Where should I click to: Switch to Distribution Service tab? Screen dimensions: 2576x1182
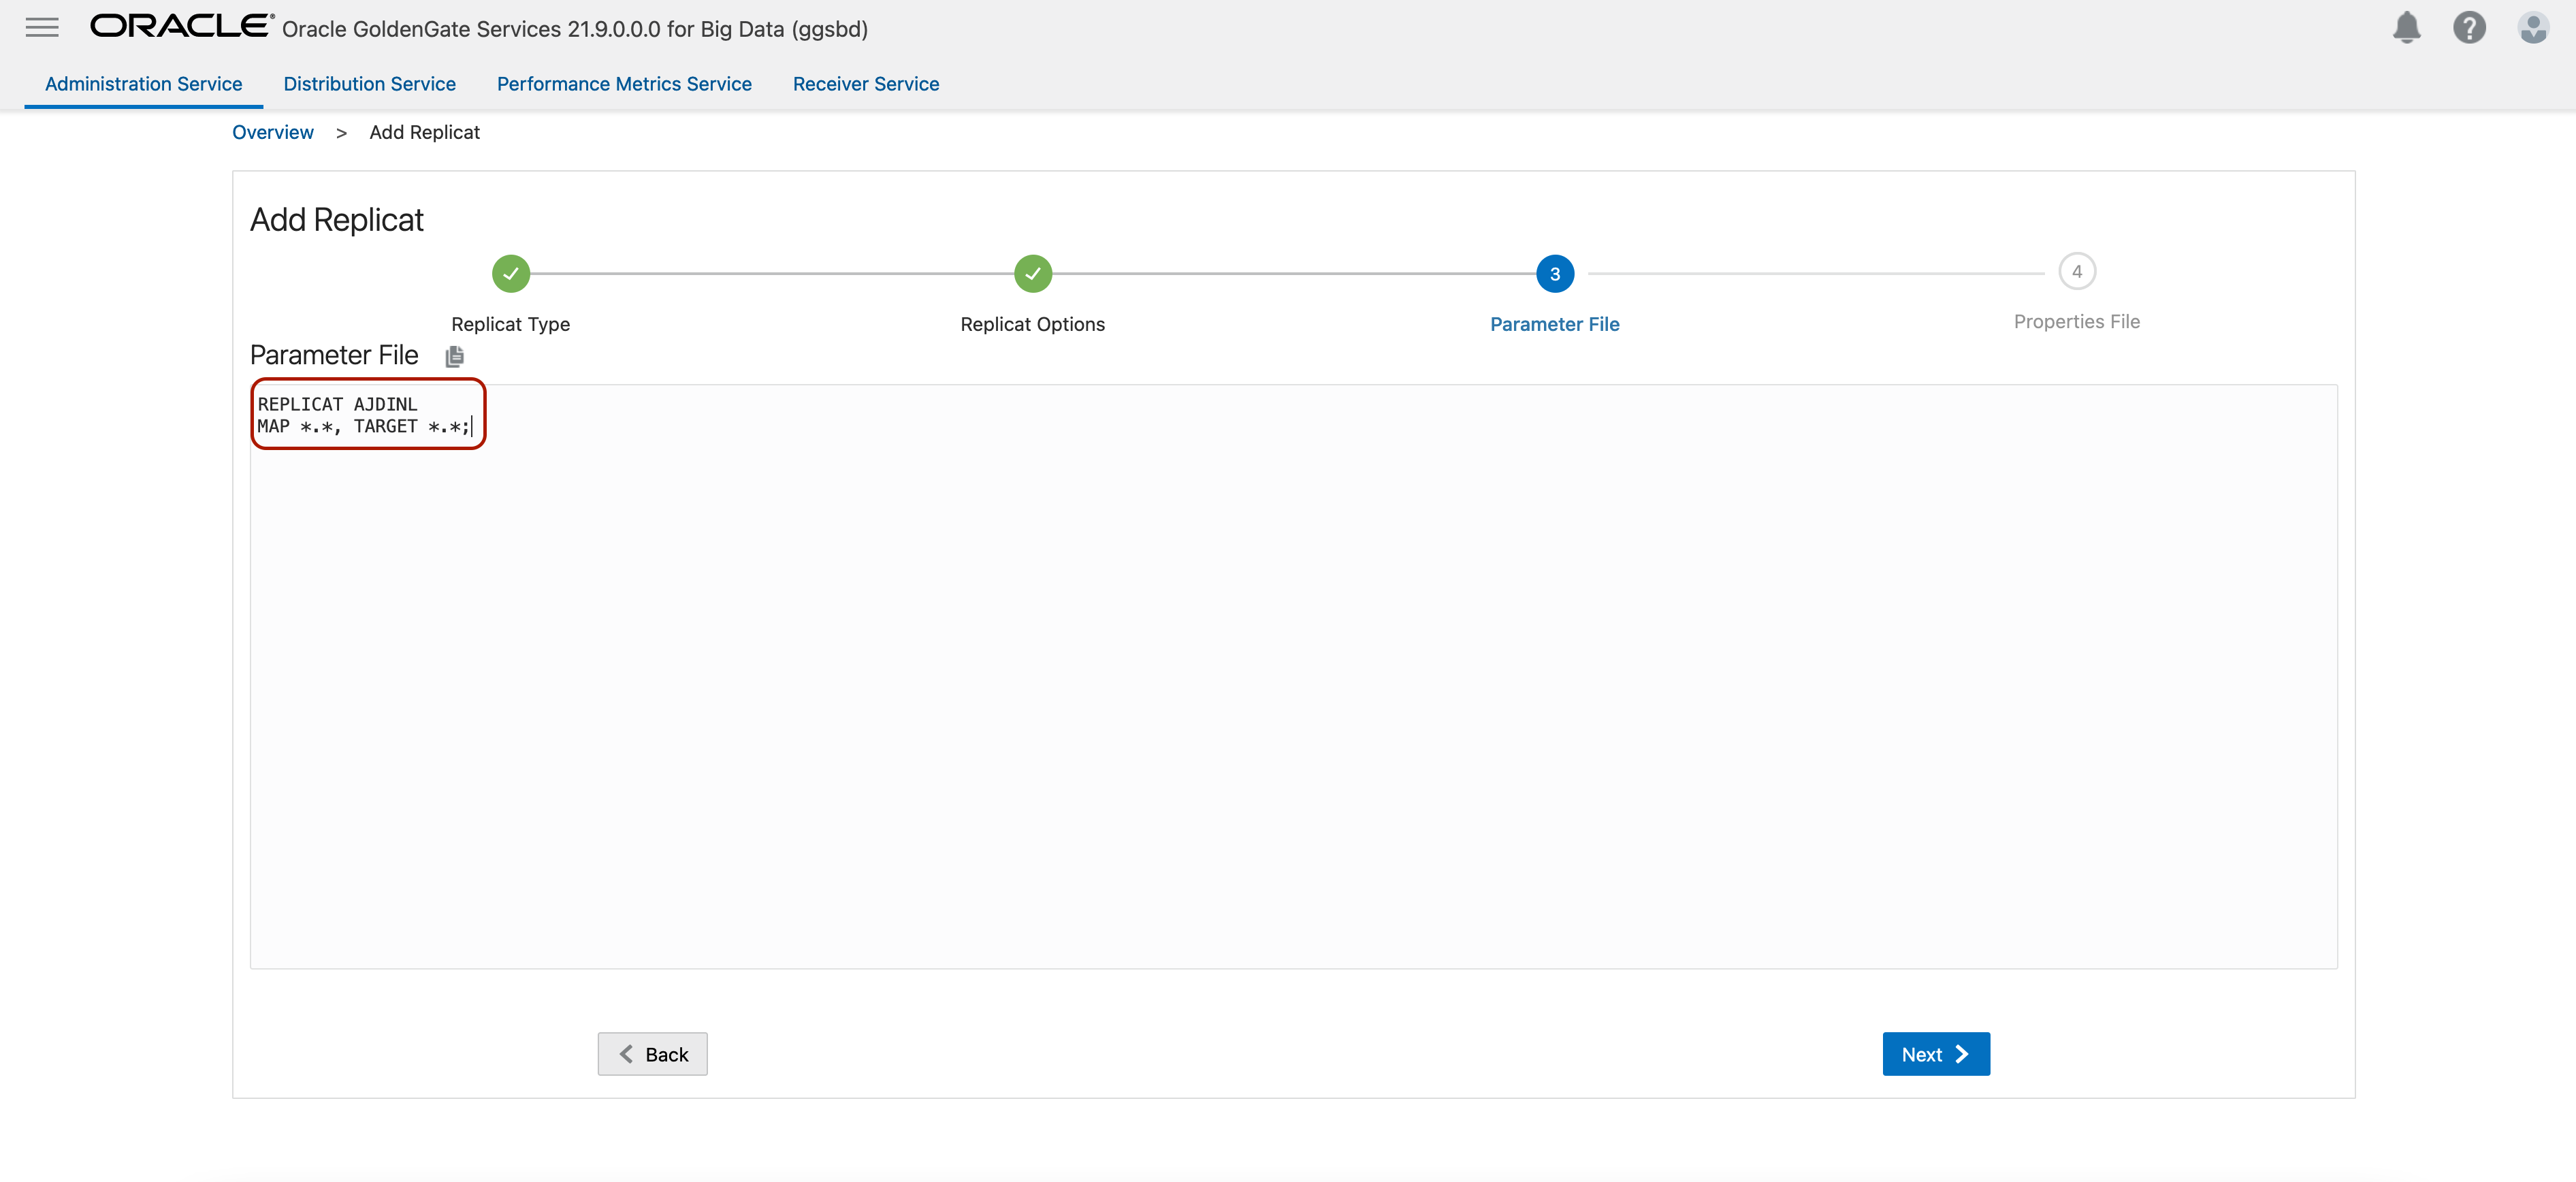click(369, 84)
